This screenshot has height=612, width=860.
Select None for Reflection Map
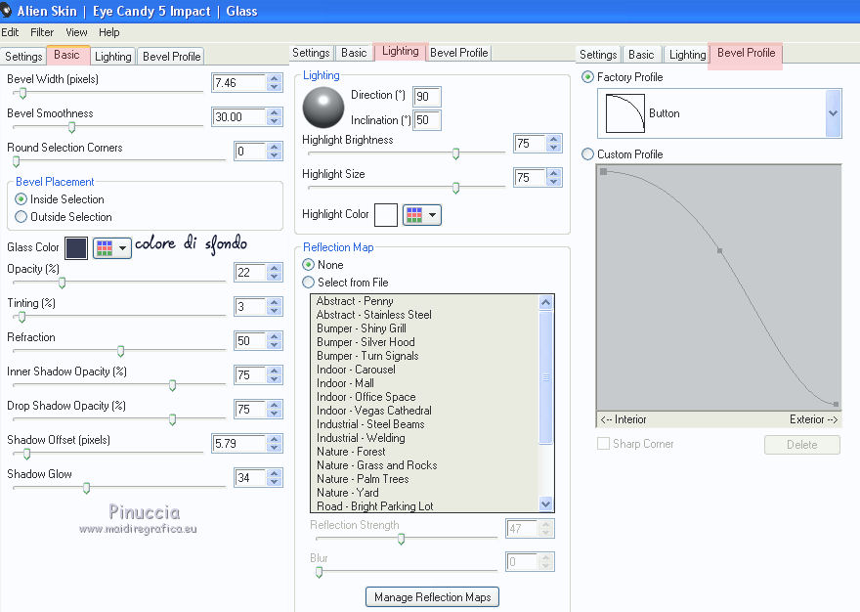[x=308, y=265]
